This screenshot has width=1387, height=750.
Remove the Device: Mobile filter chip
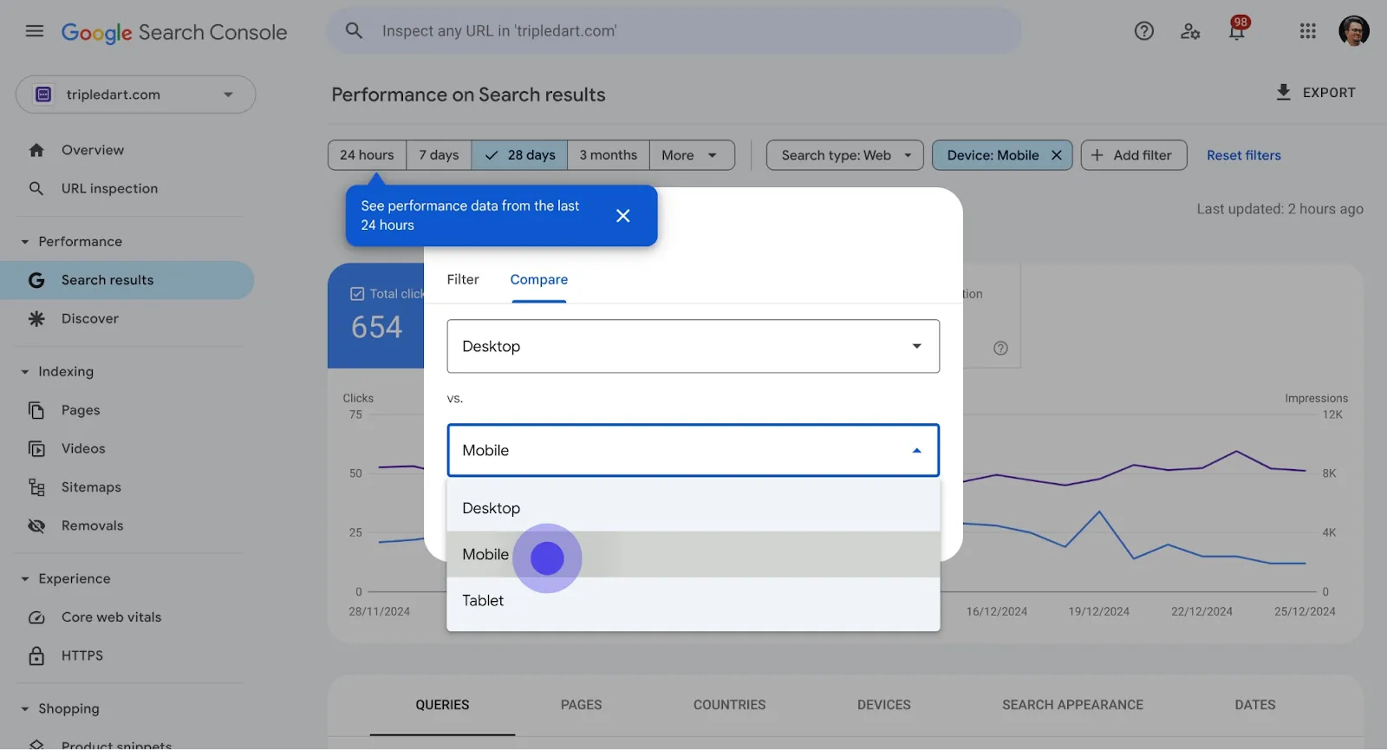1057,155
